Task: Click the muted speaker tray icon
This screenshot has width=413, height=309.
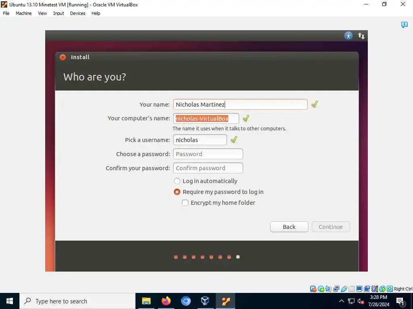Action: (361, 301)
